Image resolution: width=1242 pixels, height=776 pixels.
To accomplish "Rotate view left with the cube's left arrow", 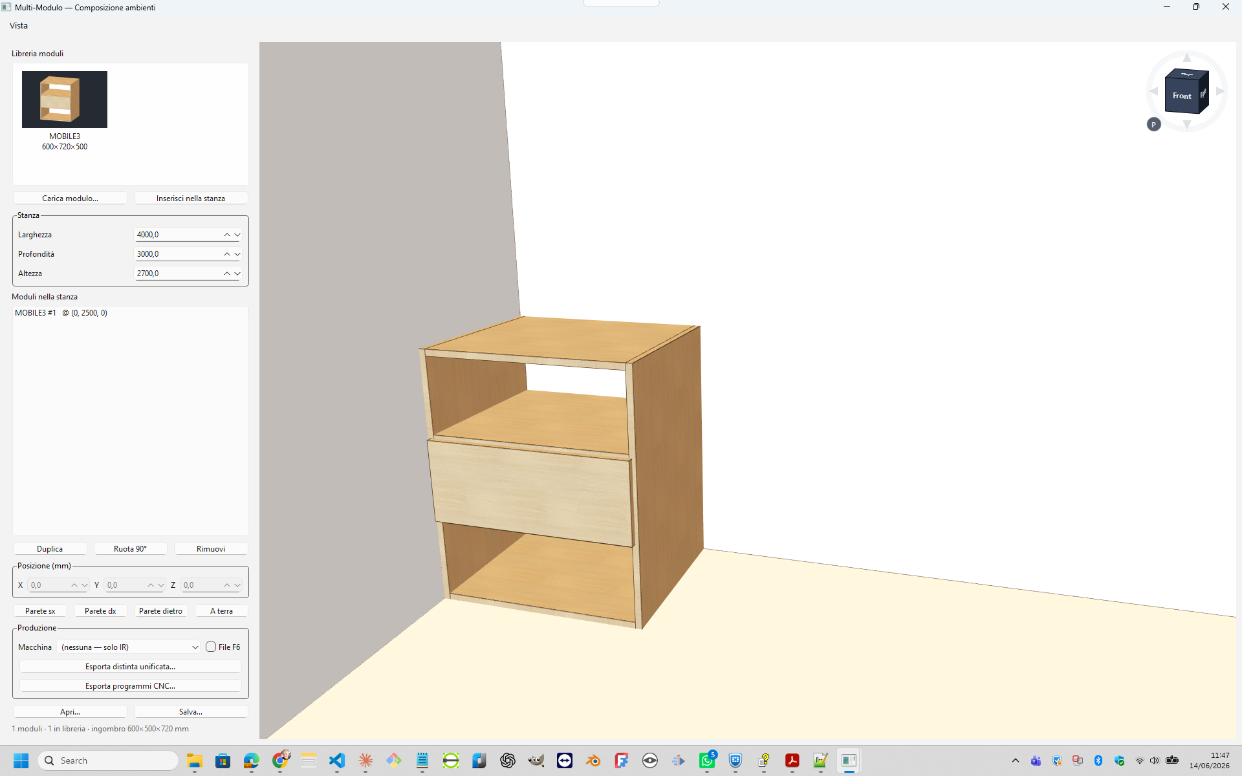I will [x=1153, y=91].
